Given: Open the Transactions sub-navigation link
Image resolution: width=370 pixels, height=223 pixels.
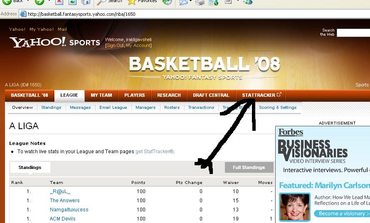Looking at the screenshot, I should [x=201, y=108].
